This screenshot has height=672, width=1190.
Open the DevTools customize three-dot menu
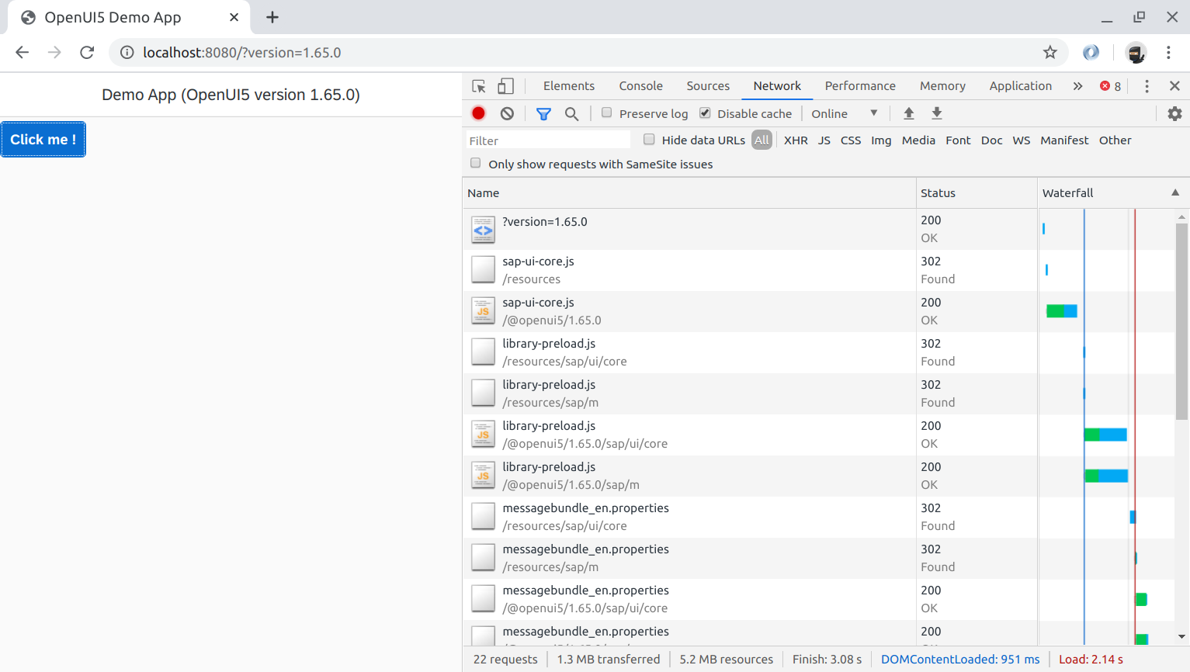click(1147, 86)
